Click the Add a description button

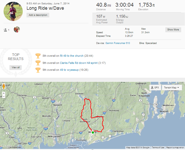(x=38, y=15)
